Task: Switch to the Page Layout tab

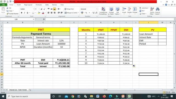Action: [x=28, y=5]
